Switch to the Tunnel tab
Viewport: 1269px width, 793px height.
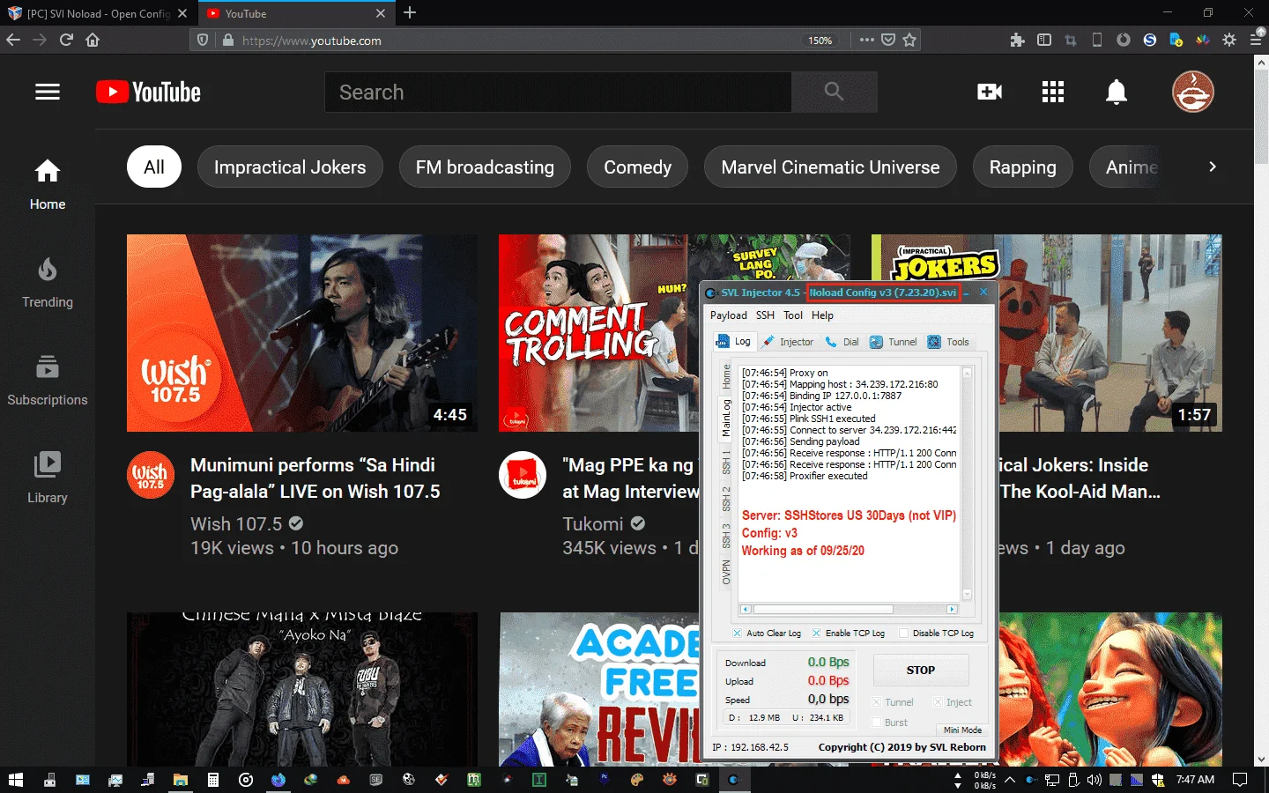click(894, 342)
